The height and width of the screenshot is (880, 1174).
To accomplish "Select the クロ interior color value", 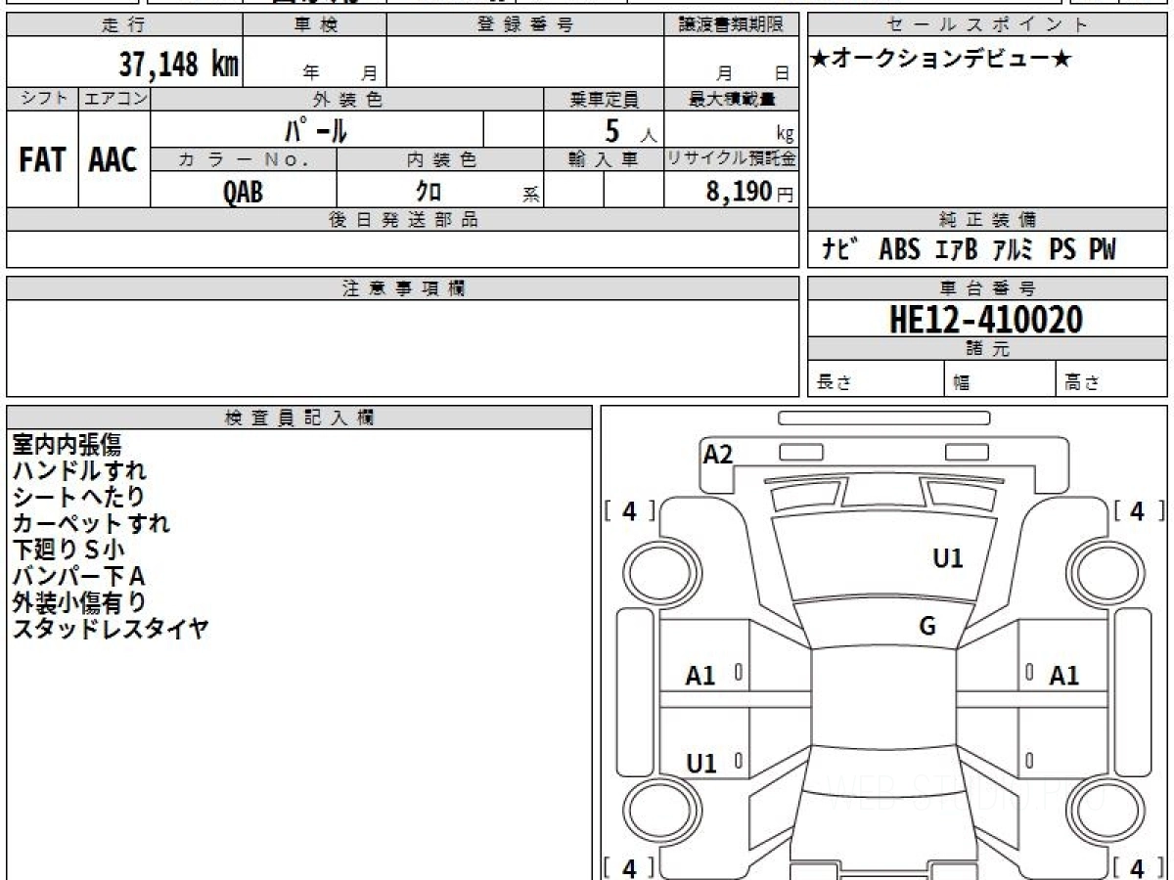I will point(429,192).
